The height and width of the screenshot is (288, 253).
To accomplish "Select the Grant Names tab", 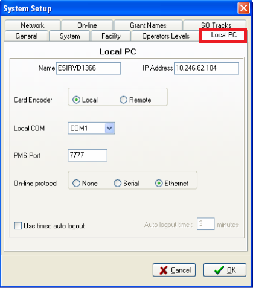I will pyautogui.click(x=149, y=25).
